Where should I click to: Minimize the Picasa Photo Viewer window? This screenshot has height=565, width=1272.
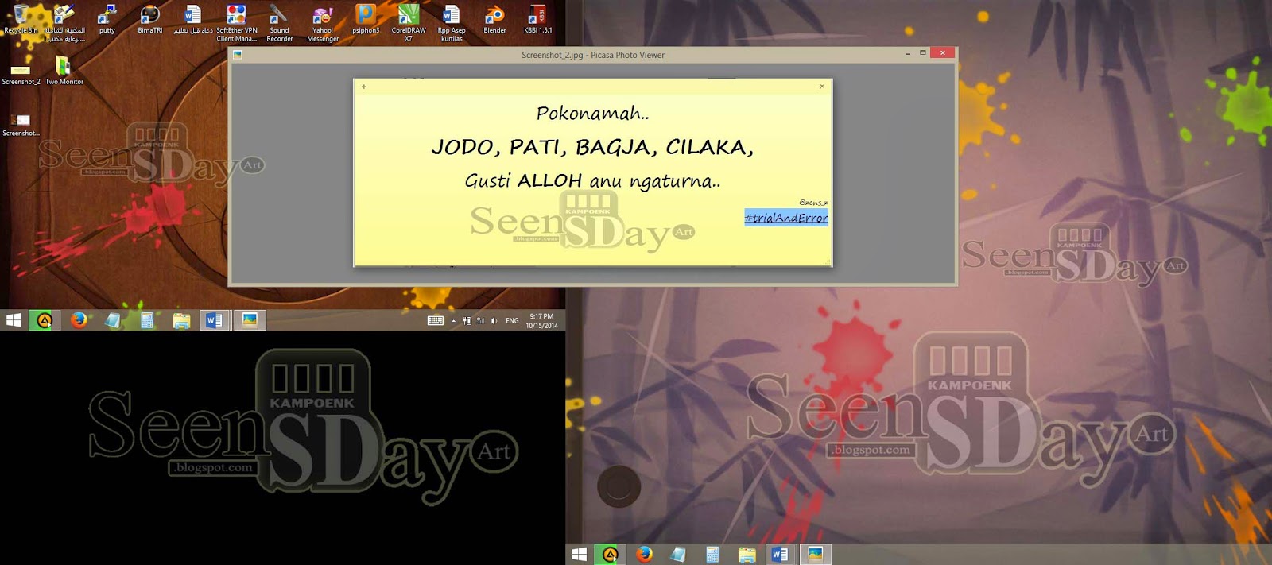pyautogui.click(x=907, y=53)
